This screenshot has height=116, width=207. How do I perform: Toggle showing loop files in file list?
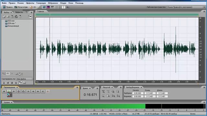(8, 82)
